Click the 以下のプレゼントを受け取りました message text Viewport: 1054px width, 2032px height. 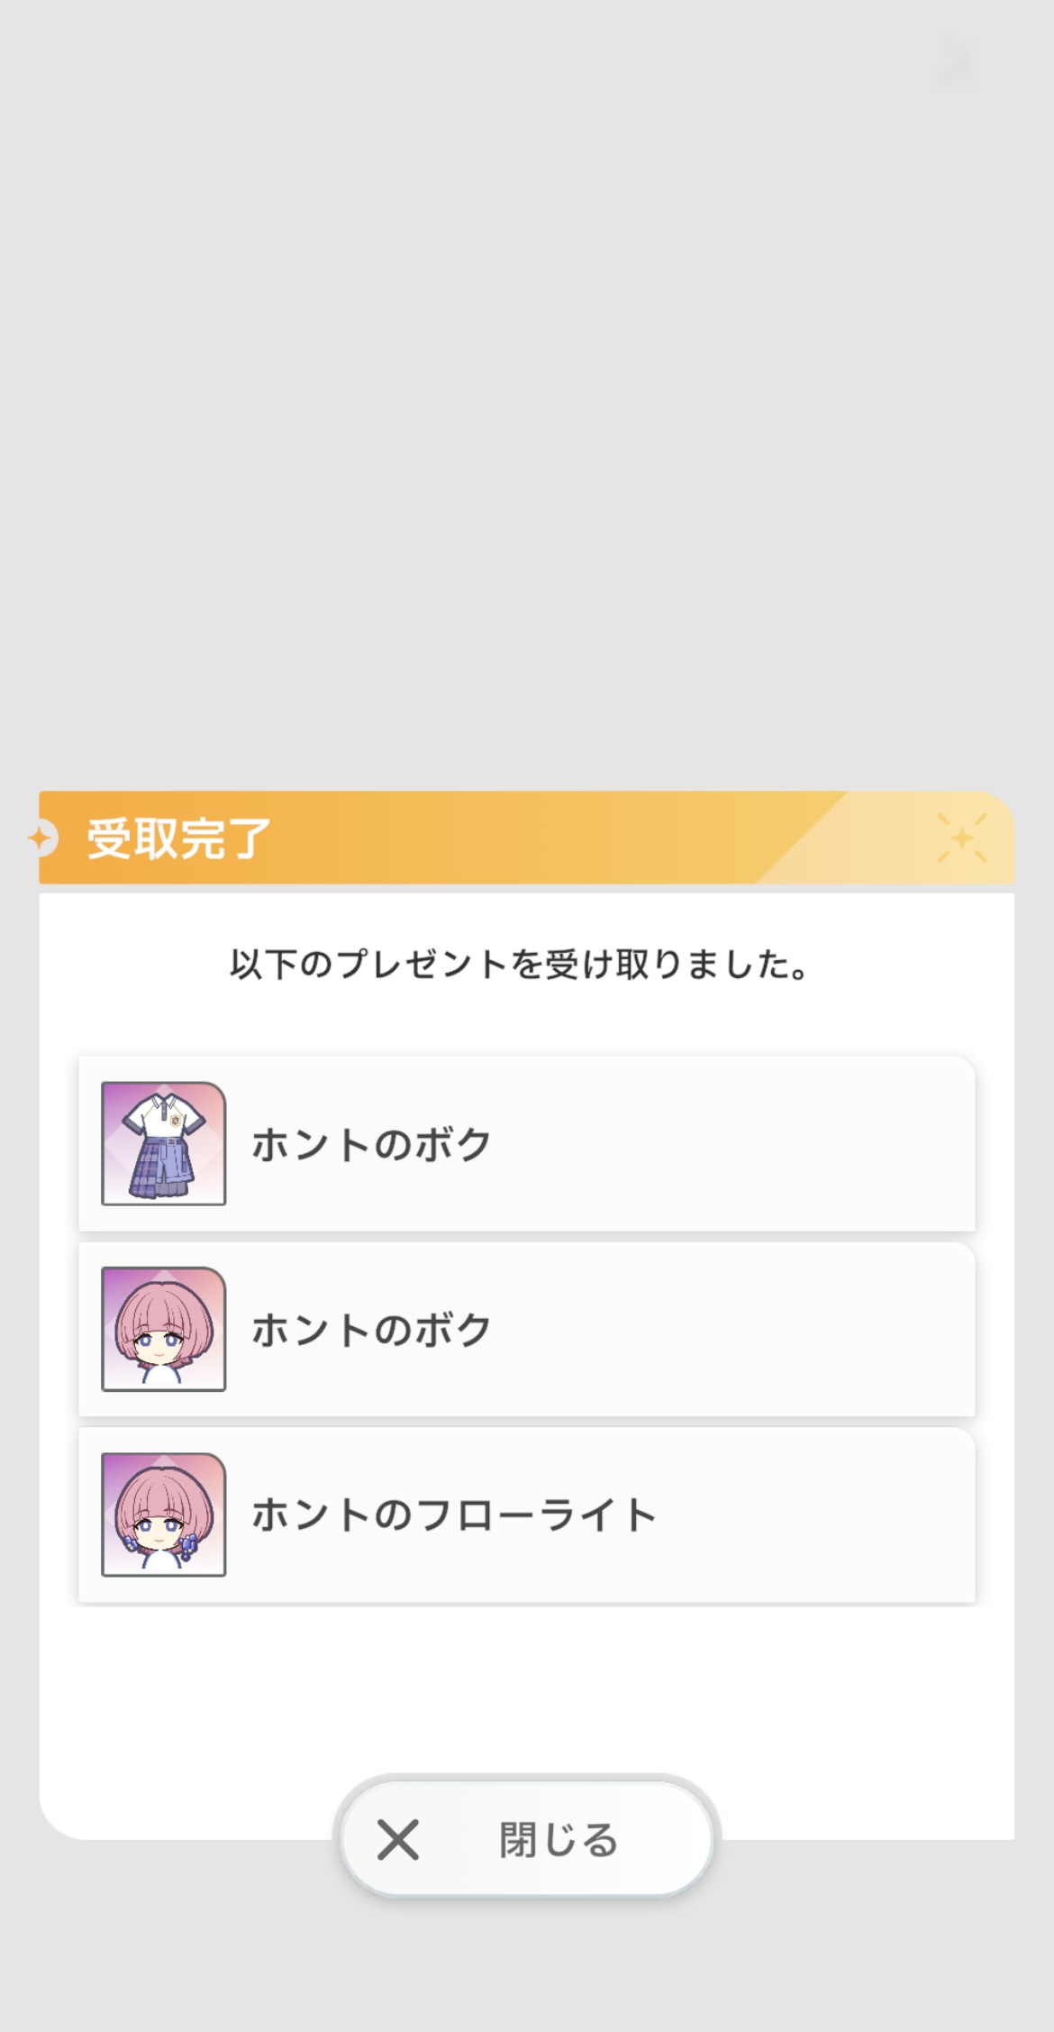tap(519, 965)
